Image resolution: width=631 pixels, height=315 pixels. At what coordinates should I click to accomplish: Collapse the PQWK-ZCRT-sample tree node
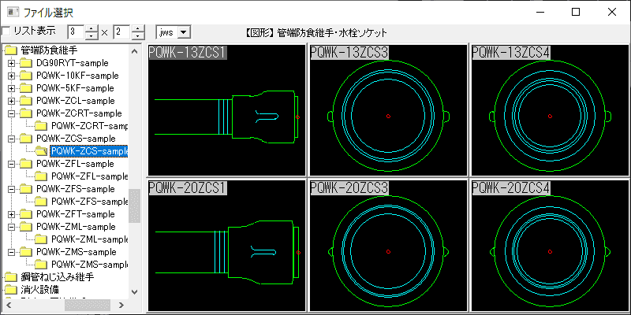pos(11,113)
